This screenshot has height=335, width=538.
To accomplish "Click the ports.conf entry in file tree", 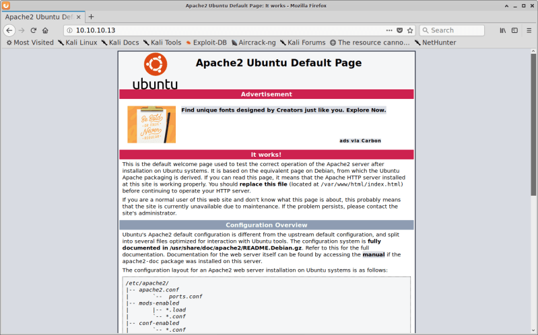I will [185, 297].
